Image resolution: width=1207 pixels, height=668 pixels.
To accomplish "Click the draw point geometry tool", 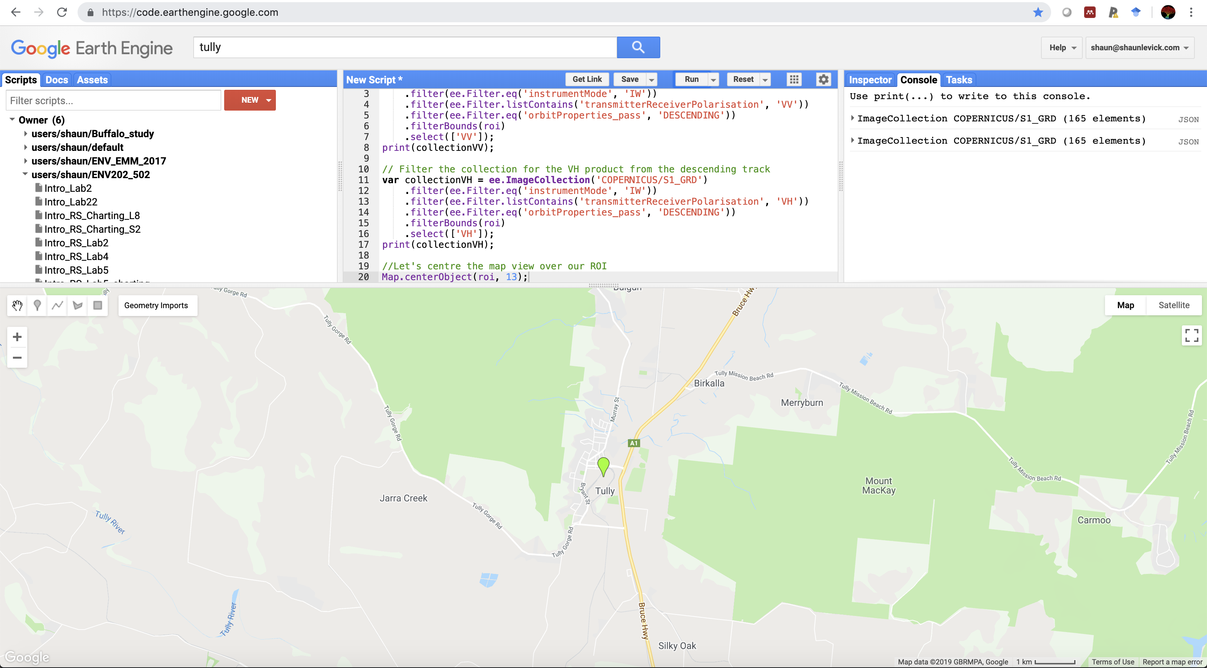I will click(37, 305).
